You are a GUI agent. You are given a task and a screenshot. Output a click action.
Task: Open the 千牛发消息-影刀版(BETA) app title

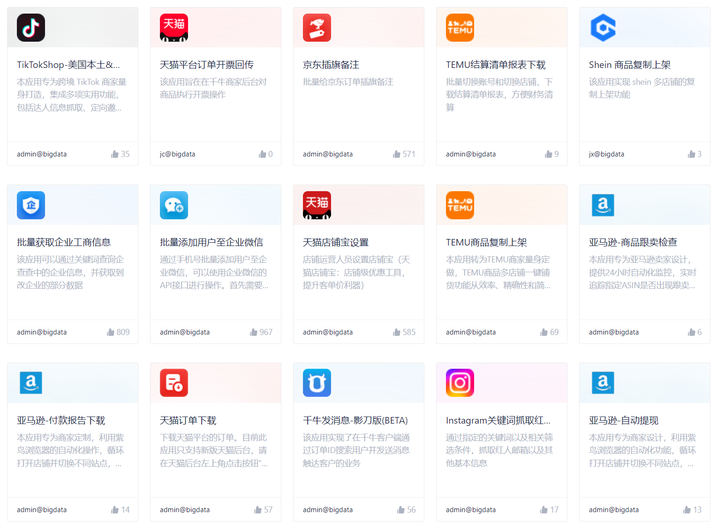click(x=355, y=420)
